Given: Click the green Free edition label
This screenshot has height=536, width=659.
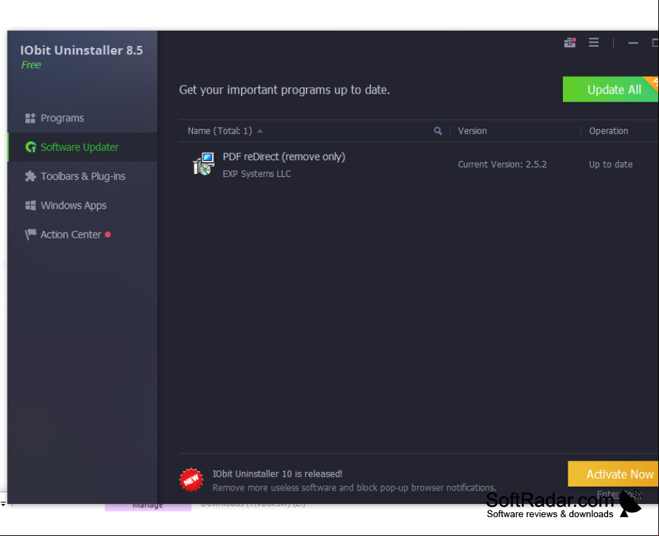Looking at the screenshot, I should (x=31, y=65).
